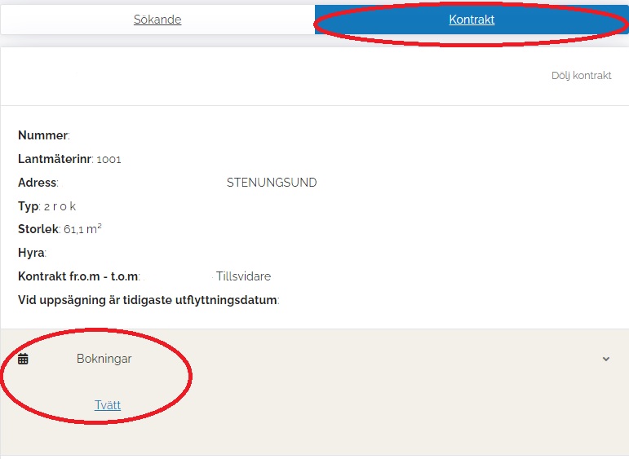Click the Adress label

pos(37,183)
